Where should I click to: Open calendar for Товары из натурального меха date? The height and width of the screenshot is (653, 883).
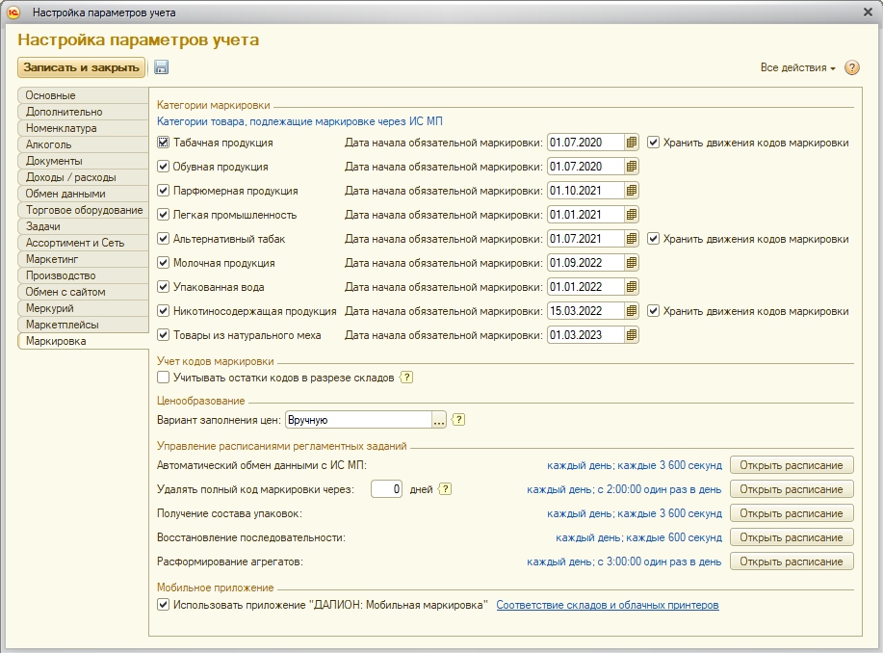(632, 335)
